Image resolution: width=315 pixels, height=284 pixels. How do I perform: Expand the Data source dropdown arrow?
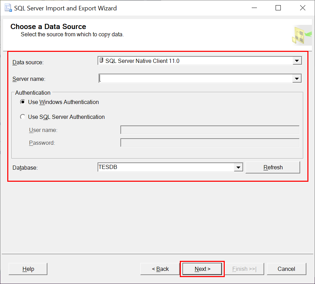point(297,60)
